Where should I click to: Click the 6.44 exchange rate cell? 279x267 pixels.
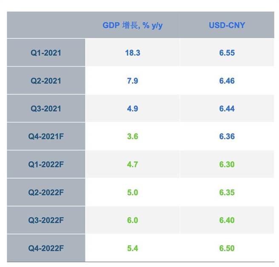pyautogui.click(x=227, y=108)
